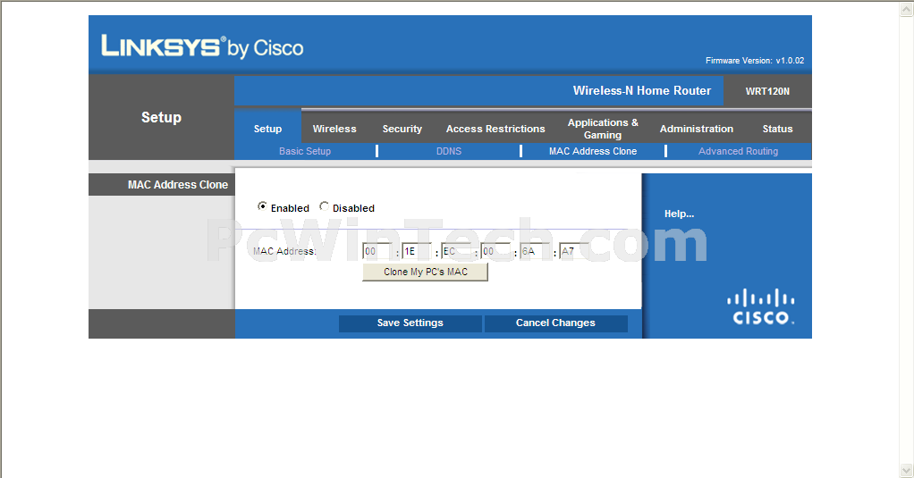The width and height of the screenshot is (914, 478).
Task: Open the Wireless tab
Action: click(x=334, y=129)
